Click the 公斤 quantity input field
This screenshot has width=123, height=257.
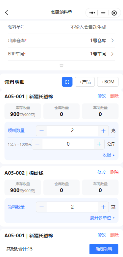pos(68,144)
